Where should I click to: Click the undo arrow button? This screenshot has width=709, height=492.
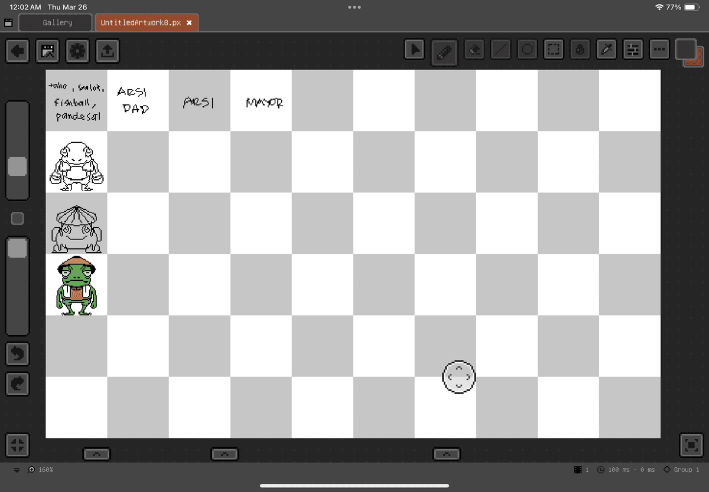coord(18,354)
